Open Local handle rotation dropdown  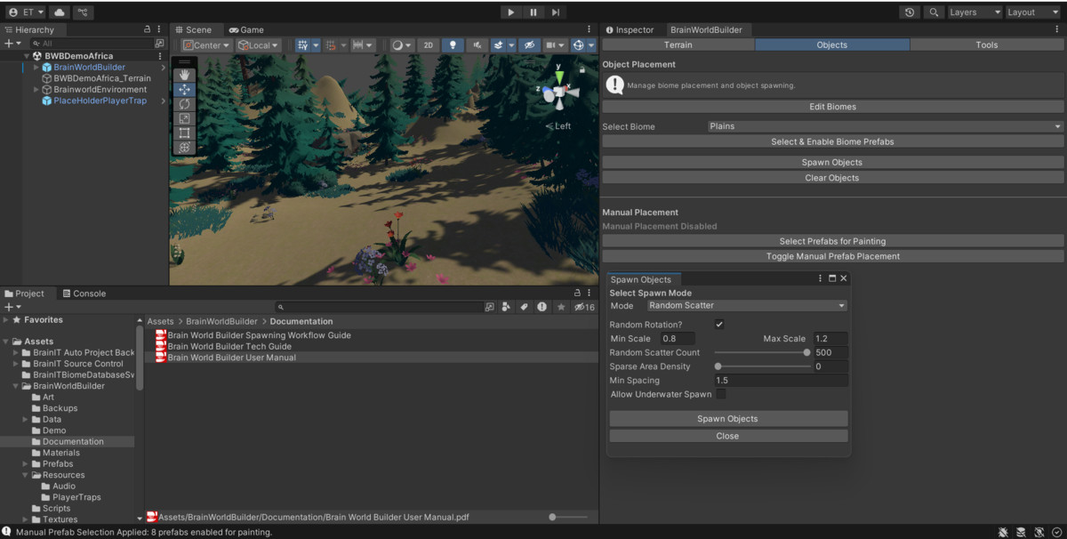click(259, 44)
